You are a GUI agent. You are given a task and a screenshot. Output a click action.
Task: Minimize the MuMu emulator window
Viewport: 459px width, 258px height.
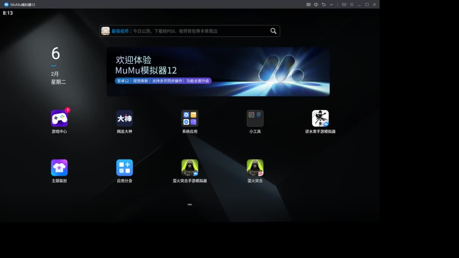pos(359,4)
